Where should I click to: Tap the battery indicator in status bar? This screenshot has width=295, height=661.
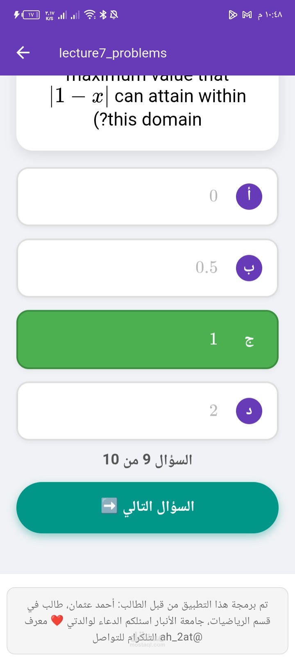(x=31, y=15)
